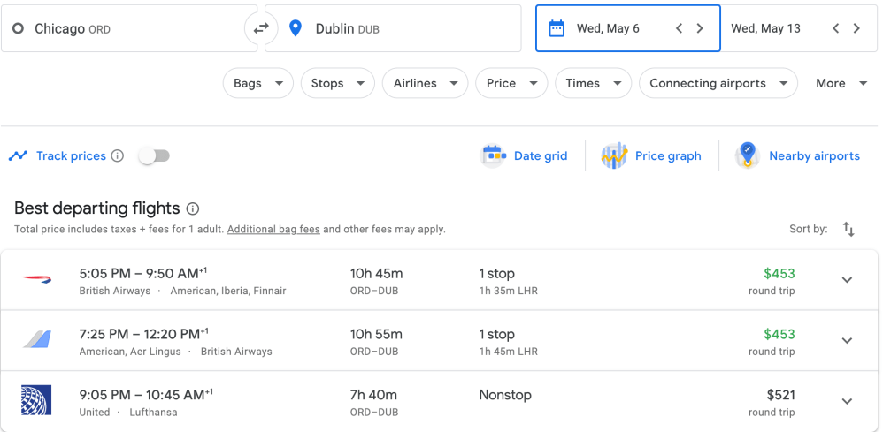Click the Chicago ORD origin field
The image size is (883, 432).
coord(129,29)
